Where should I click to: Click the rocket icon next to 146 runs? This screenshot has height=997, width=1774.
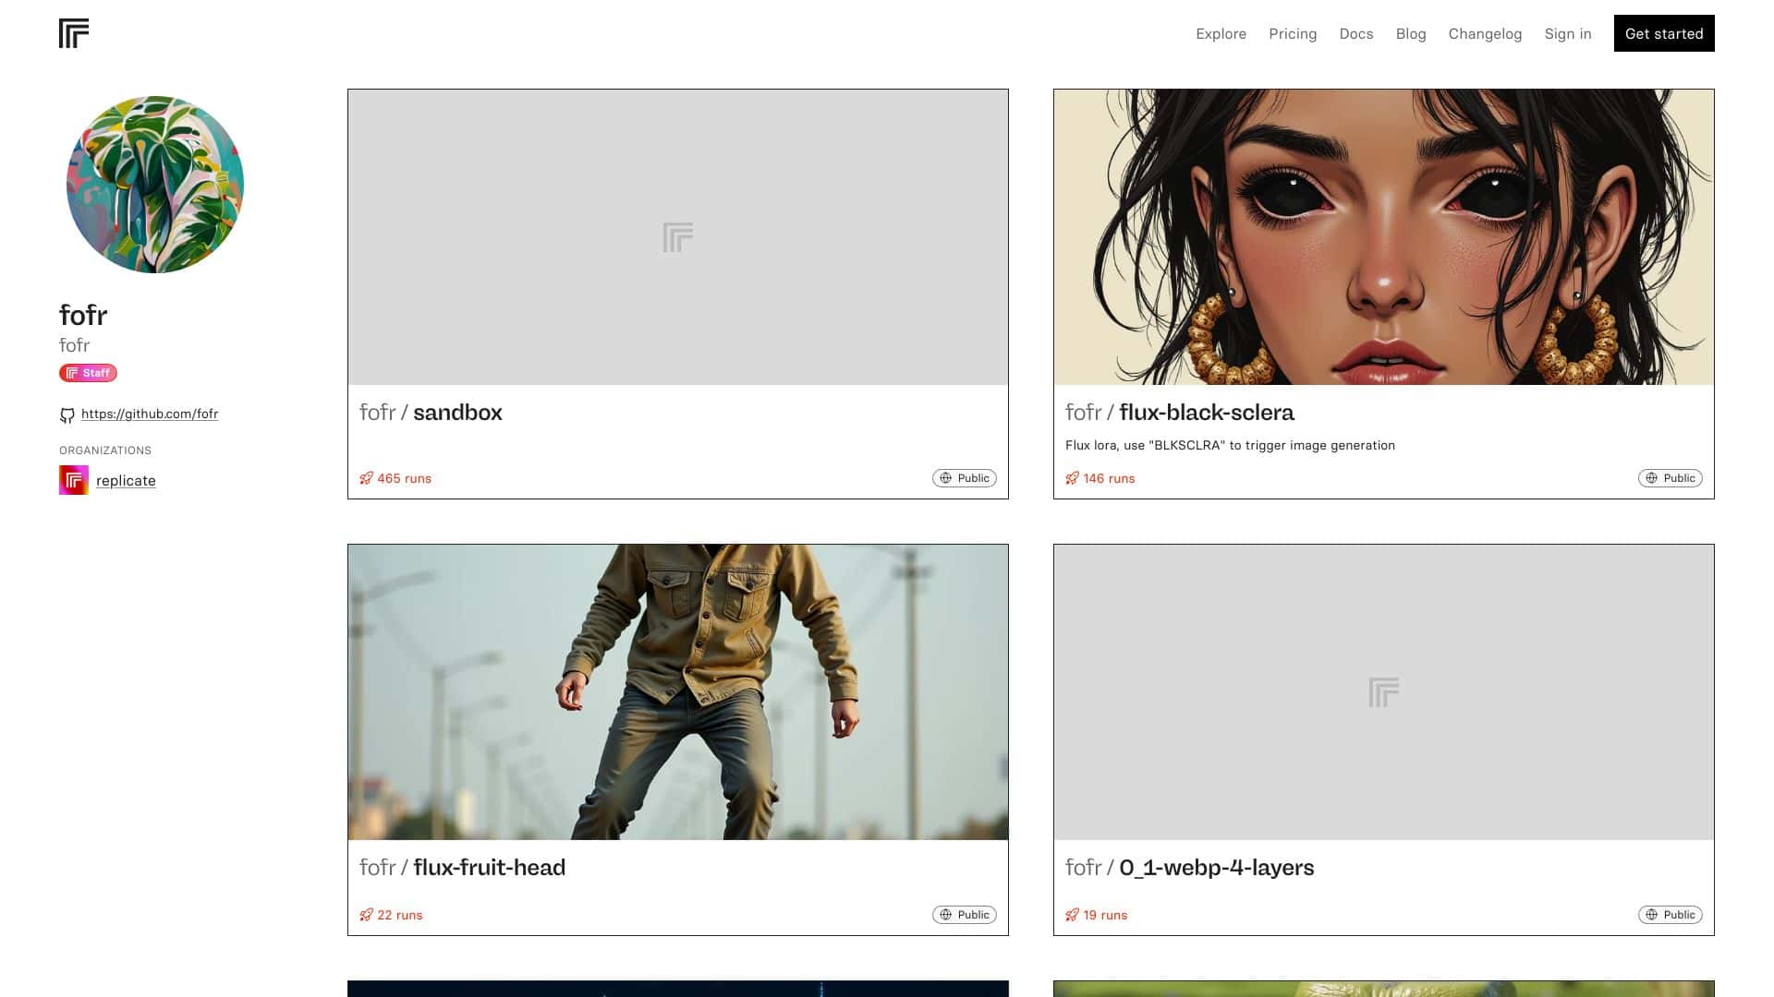click(1072, 478)
